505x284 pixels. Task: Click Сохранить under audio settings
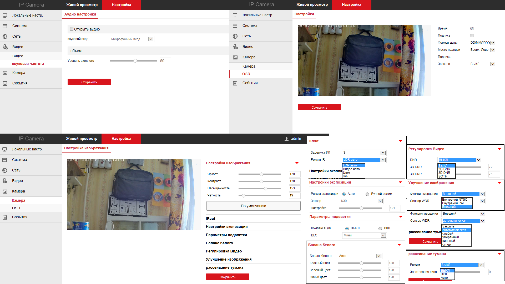point(89,82)
